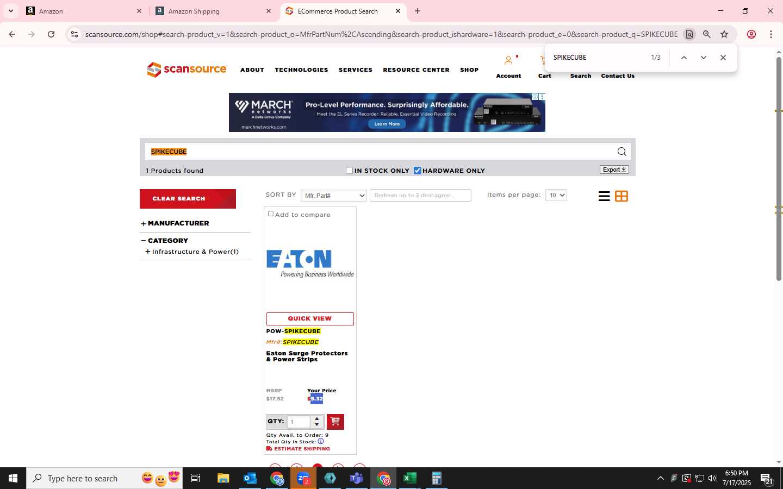Open Microsoft Teams from the taskbar
Viewport: 783px width, 489px height.
pos(357,478)
